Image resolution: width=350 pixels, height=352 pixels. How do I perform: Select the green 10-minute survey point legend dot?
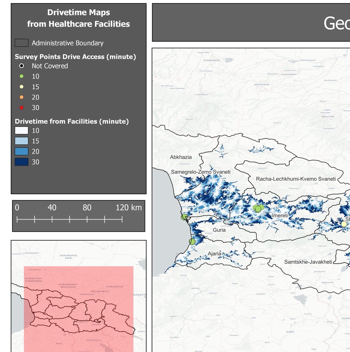(22, 76)
